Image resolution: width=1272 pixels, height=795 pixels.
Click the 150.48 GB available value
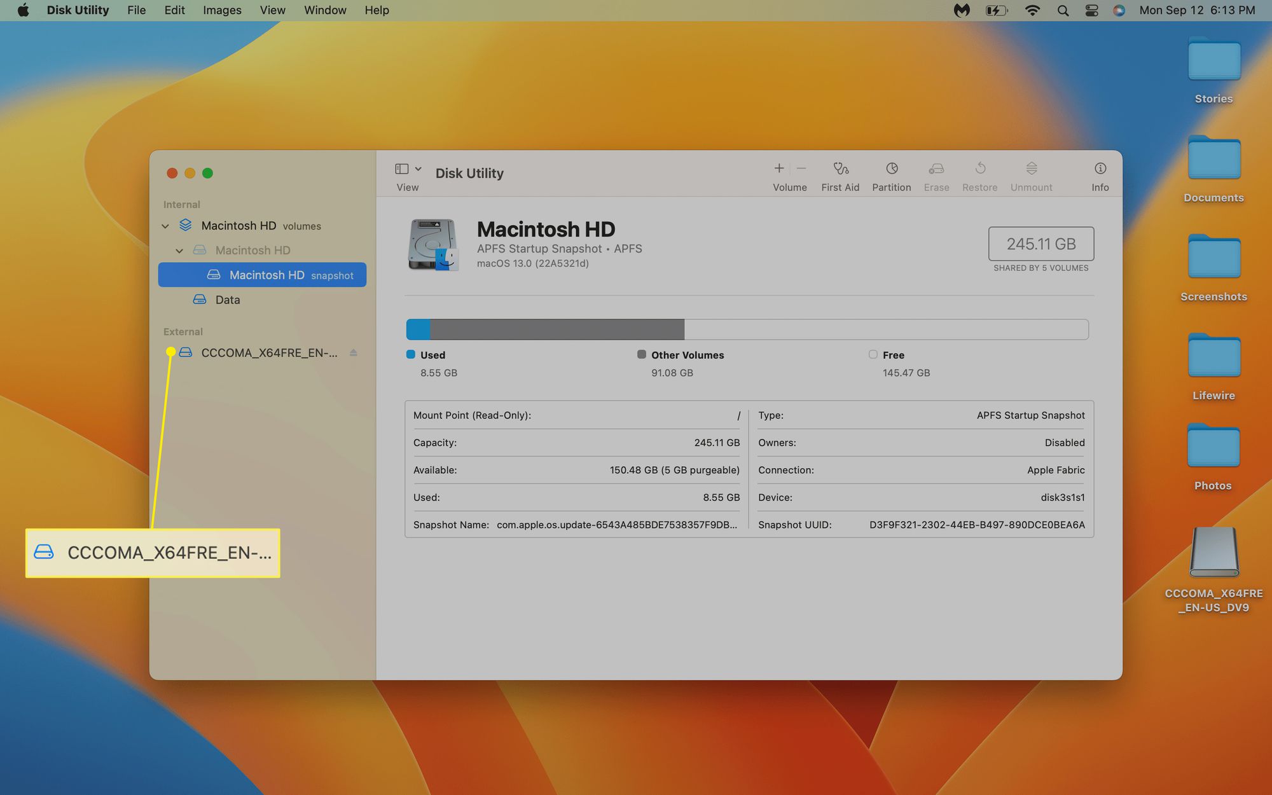(675, 470)
